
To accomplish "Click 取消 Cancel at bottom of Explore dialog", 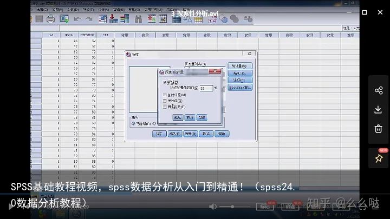I will 206,134.
